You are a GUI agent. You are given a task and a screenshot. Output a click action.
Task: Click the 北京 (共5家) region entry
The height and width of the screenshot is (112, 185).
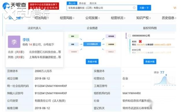click(16, 52)
